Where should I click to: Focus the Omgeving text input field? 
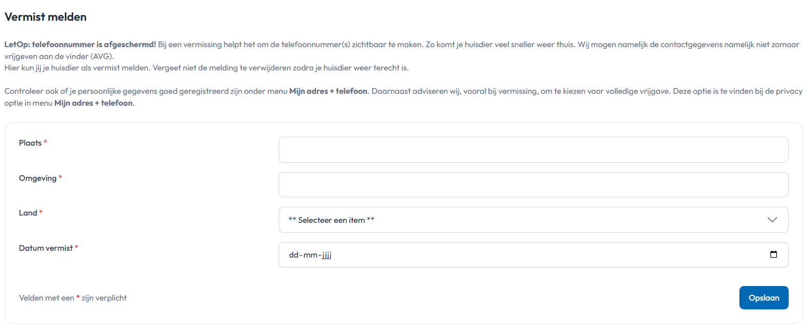pyautogui.click(x=533, y=185)
